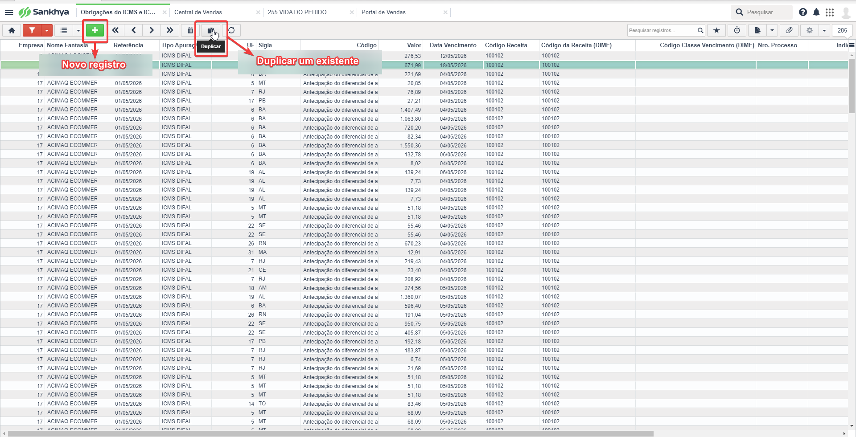Click the 285 record count box
The image size is (856, 437).
pos(842,30)
